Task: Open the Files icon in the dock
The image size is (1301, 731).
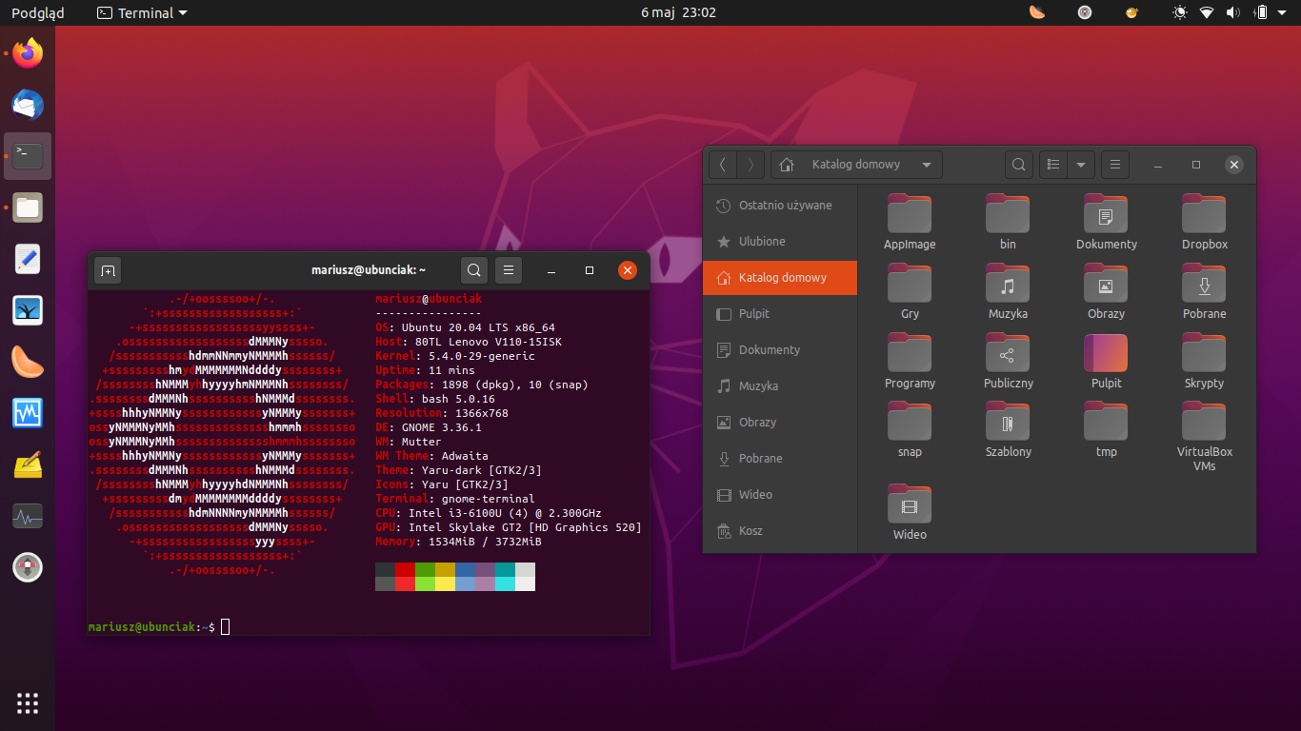Action: click(x=28, y=207)
